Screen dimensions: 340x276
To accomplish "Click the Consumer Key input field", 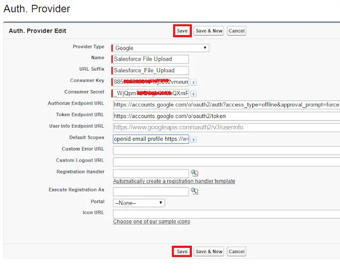I will [x=151, y=82].
